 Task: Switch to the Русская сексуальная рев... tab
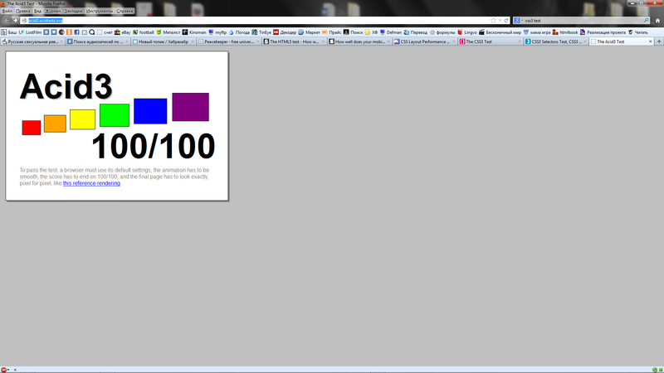tap(32, 41)
